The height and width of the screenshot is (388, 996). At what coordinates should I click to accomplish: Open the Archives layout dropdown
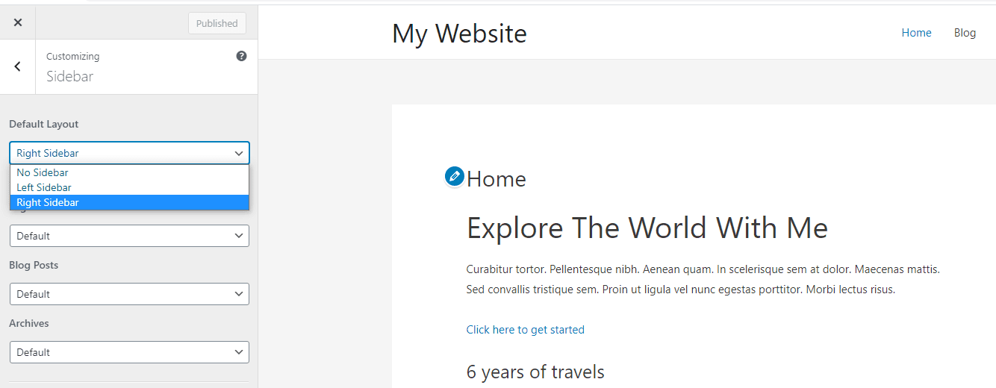[129, 352]
